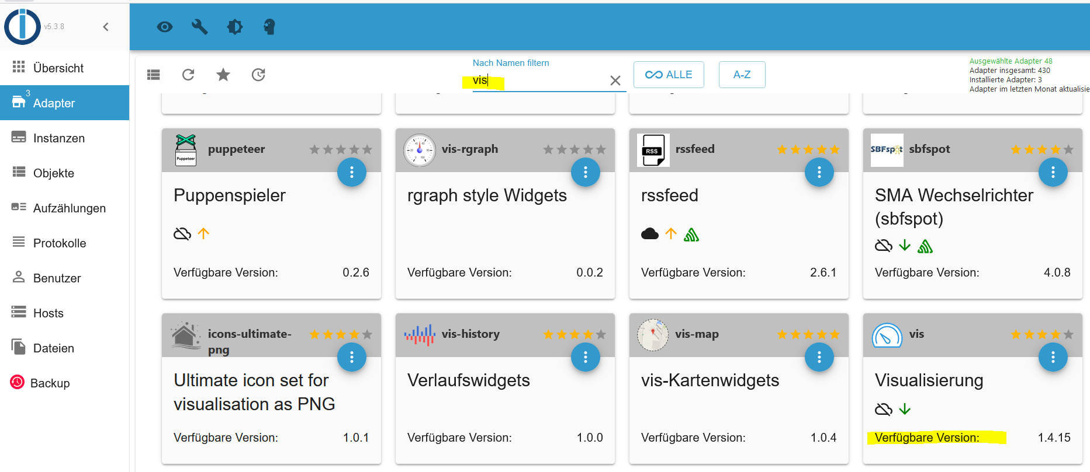
Task: Click the vis adapter gauge logo
Action: (x=887, y=335)
